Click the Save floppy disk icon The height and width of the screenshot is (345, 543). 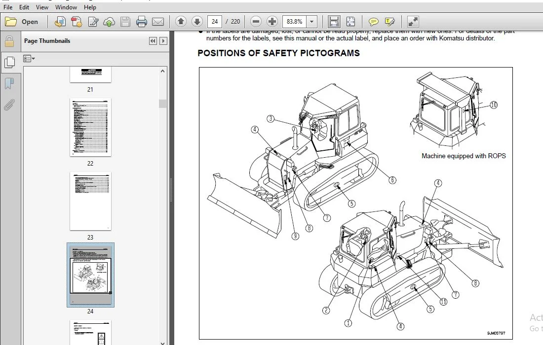click(125, 22)
